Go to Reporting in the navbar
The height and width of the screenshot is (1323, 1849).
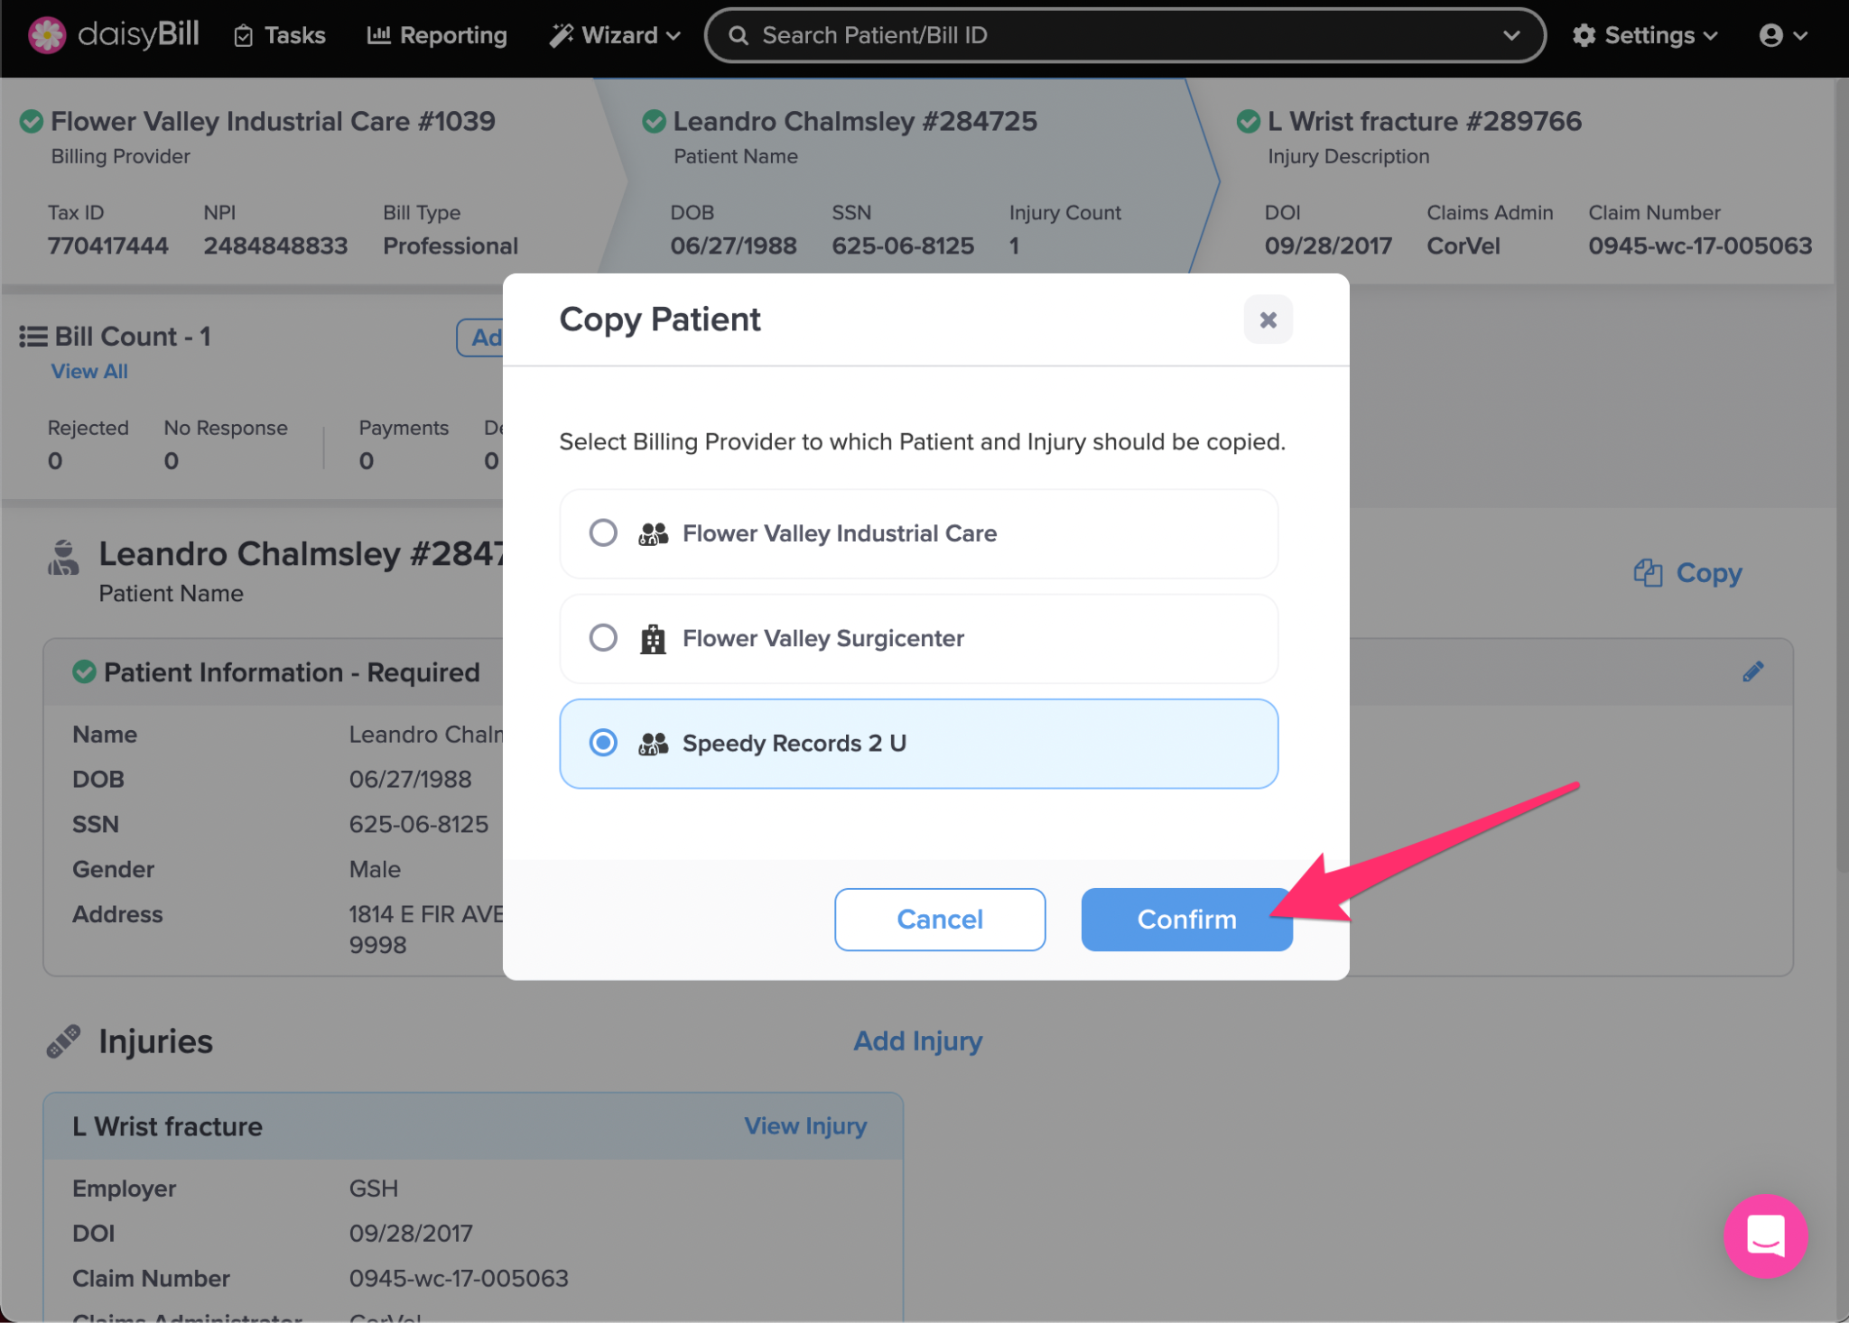click(x=437, y=35)
